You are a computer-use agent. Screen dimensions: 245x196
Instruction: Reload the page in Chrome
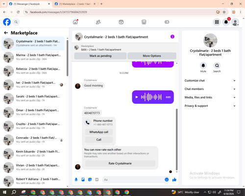(18, 12)
